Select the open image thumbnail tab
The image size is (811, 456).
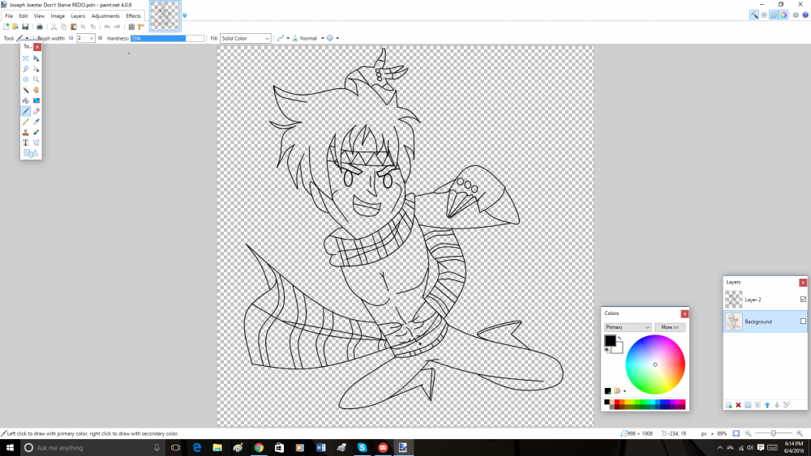(x=165, y=15)
